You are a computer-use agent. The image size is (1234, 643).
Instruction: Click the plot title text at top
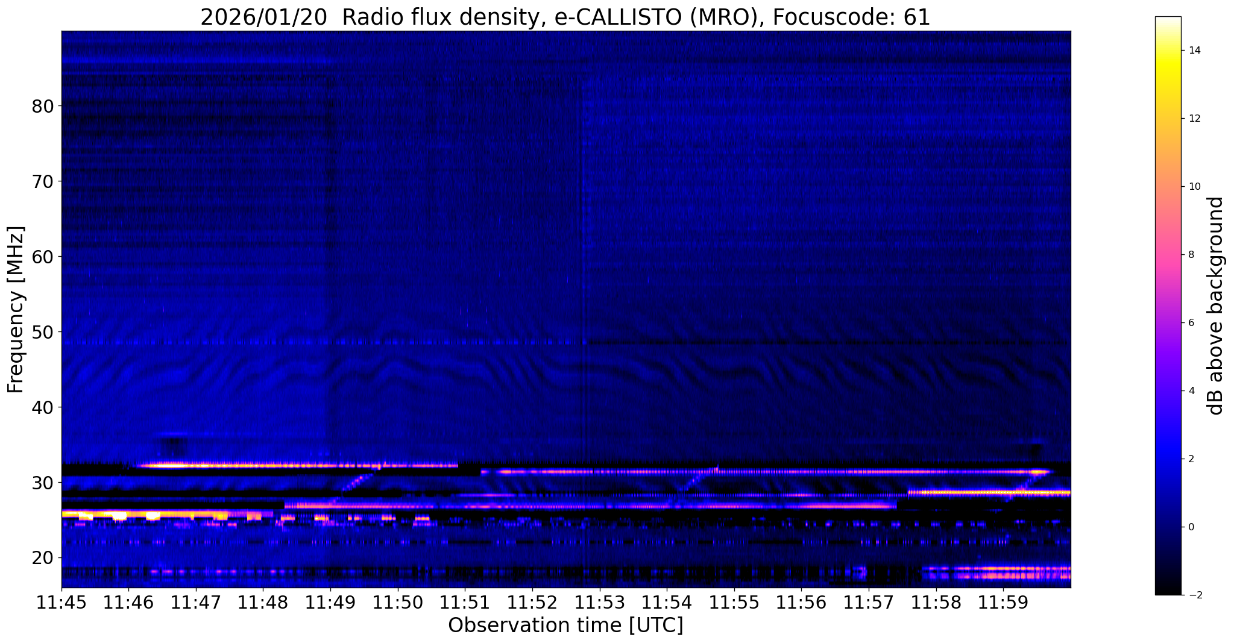pyautogui.click(x=565, y=17)
